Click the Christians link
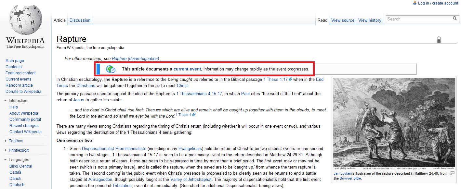461x189 pixels. (86, 86)
